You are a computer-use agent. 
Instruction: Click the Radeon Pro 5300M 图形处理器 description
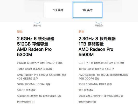coord(42,76)
